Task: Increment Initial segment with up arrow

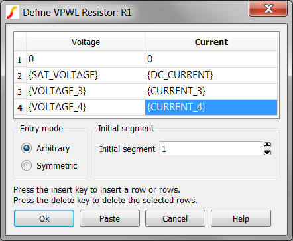Action: (x=267, y=145)
